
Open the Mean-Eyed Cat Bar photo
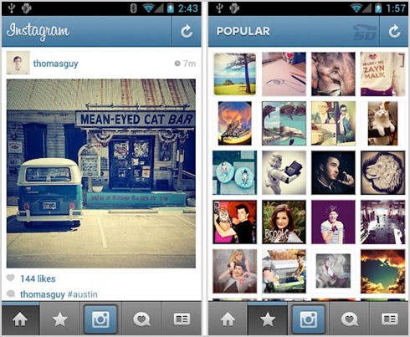[x=101, y=173]
